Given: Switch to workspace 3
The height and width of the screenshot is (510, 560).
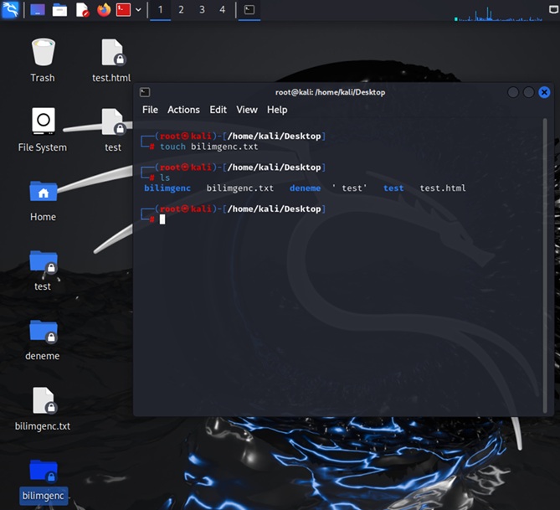Looking at the screenshot, I should click(202, 10).
